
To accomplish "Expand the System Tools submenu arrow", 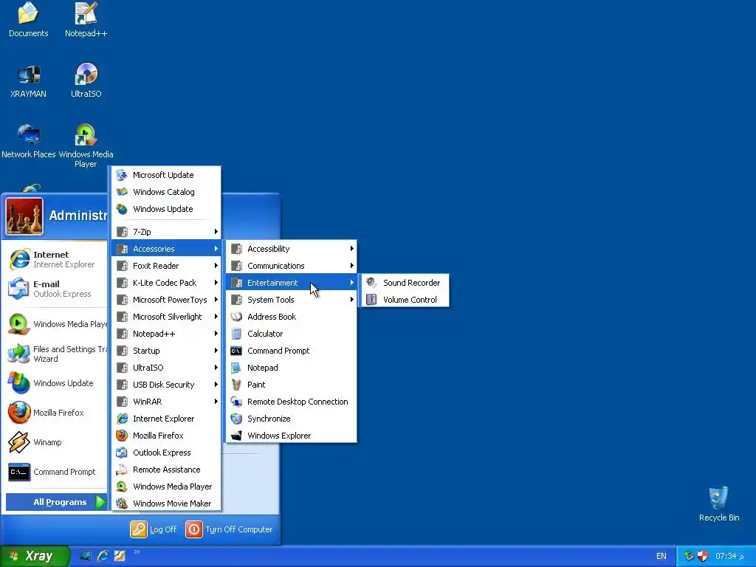I will pyautogui.click(x=352, y=300).
